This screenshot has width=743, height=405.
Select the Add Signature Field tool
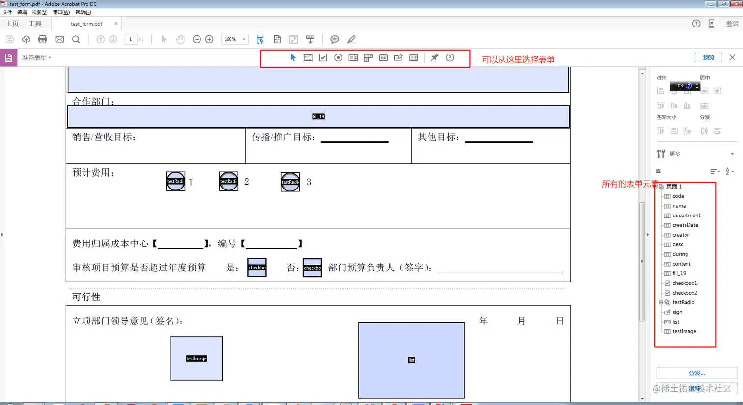point(399,58)
